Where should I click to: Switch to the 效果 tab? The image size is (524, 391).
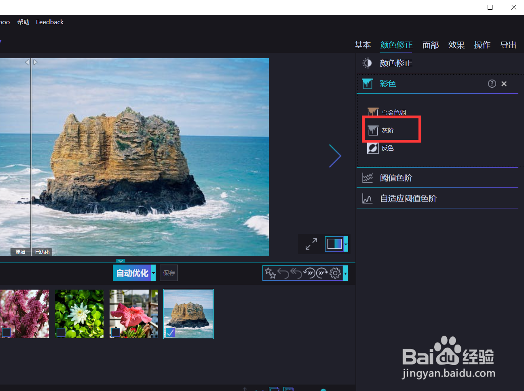[456, 45]
